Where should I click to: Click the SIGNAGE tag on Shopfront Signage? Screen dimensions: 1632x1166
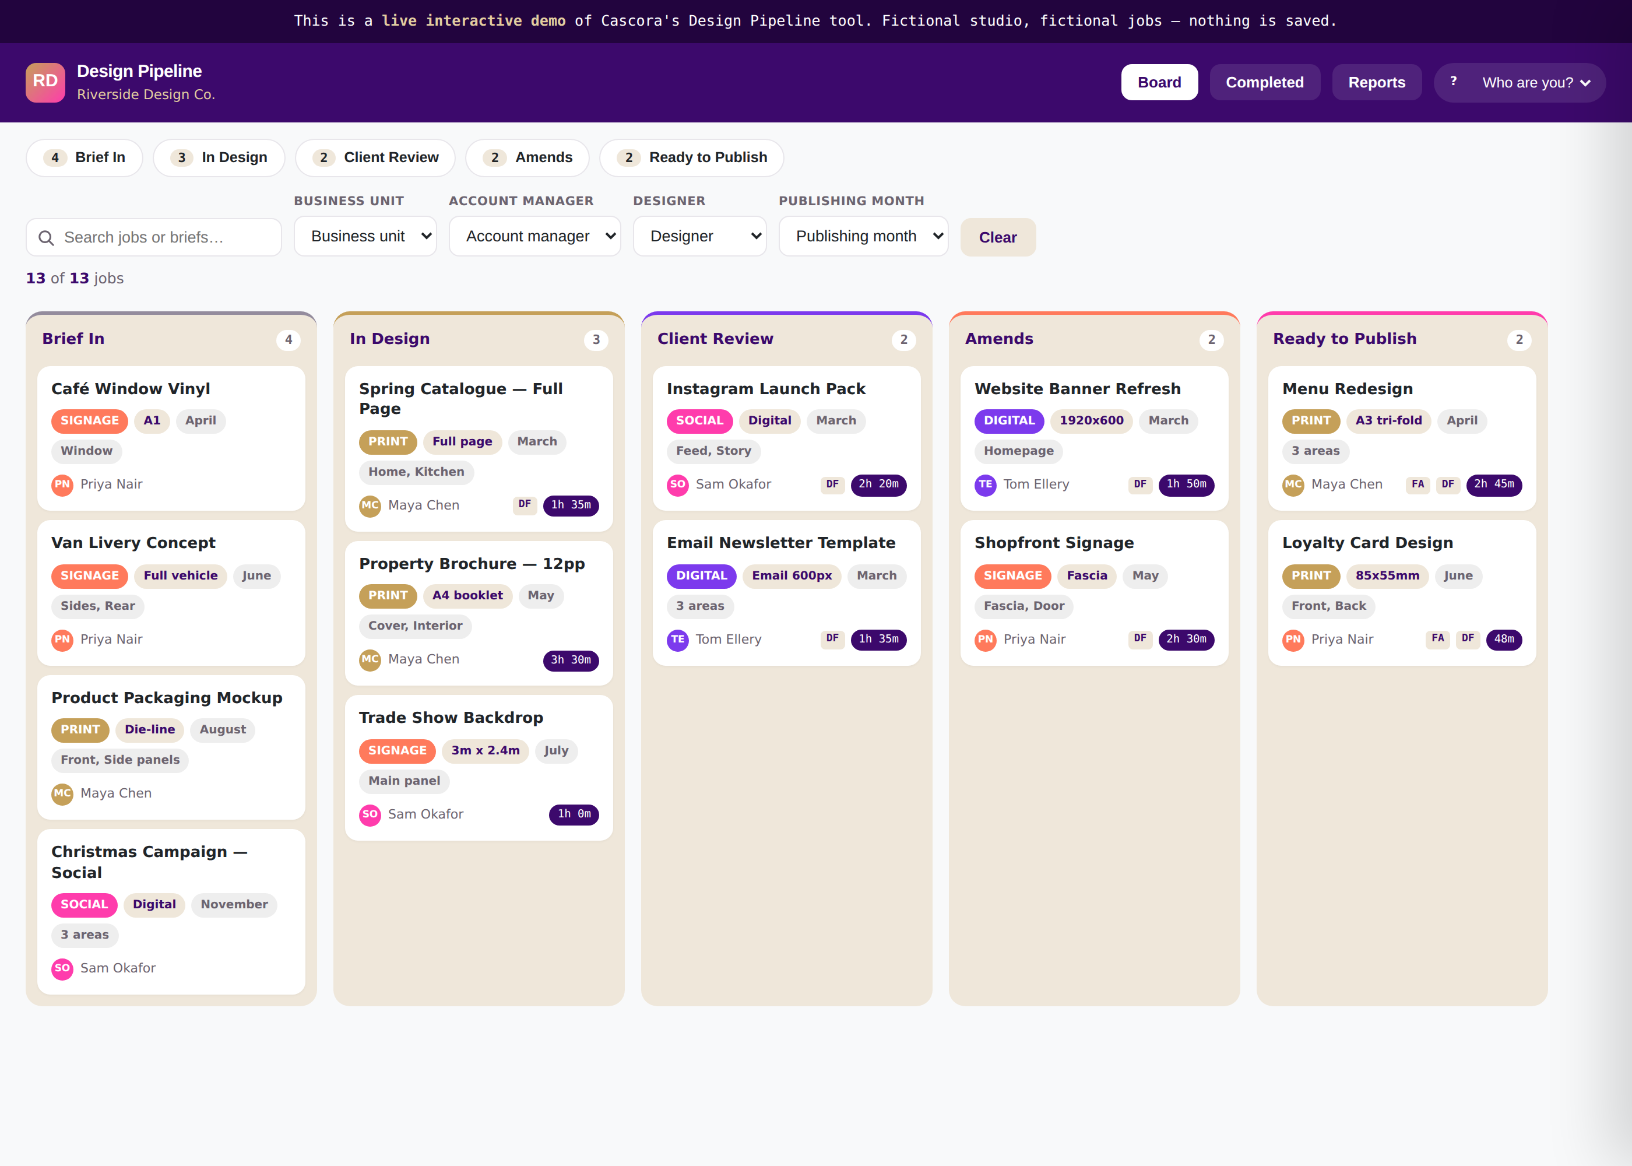click(x=1012, y=576)
